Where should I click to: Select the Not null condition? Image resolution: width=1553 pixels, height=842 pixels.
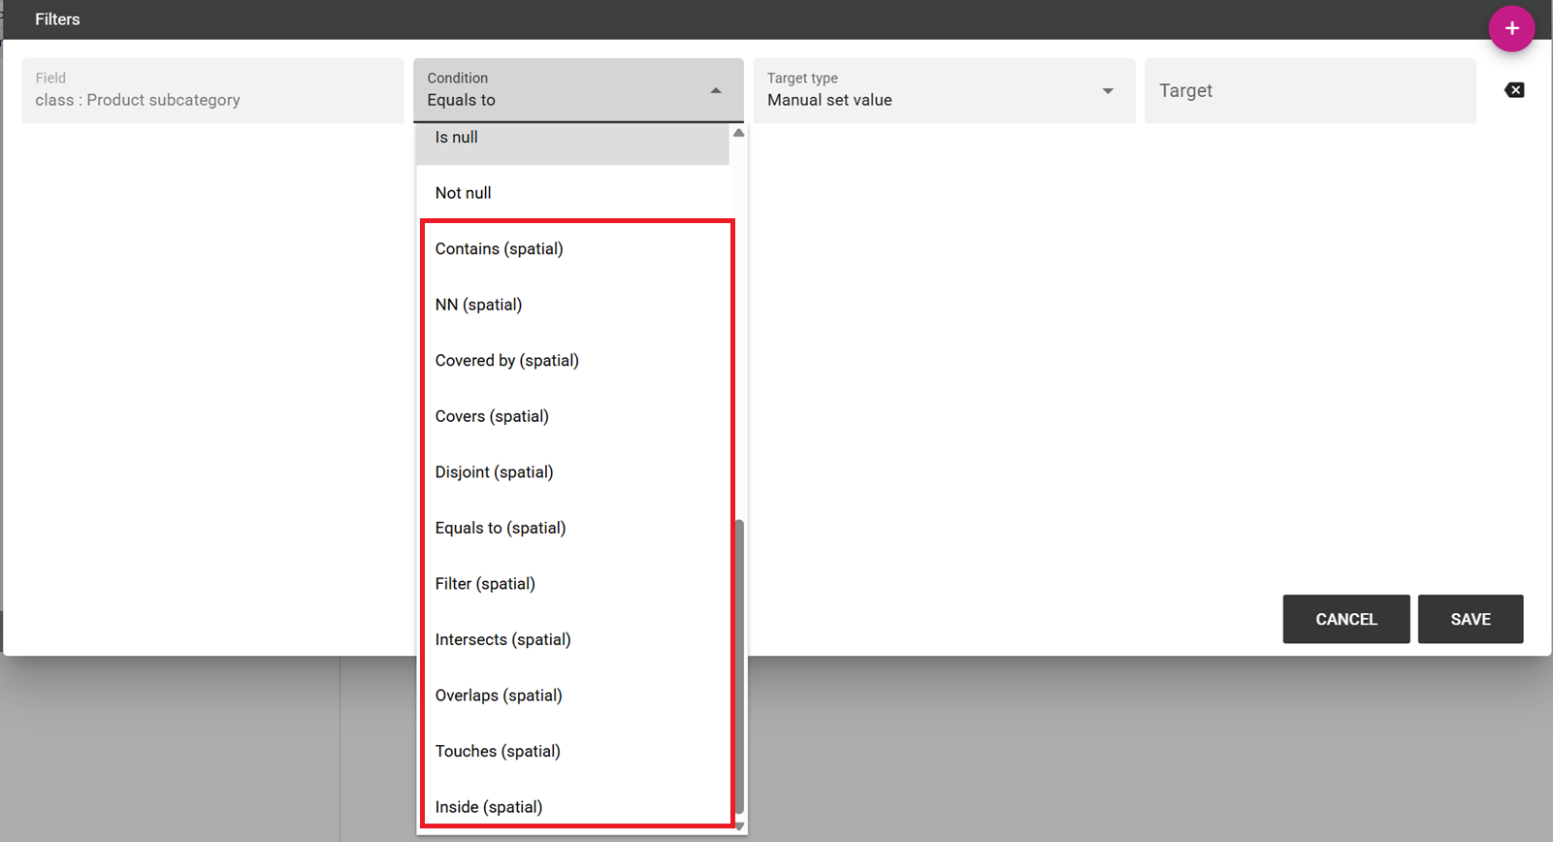pyautogui.click(x=572, y=193)
